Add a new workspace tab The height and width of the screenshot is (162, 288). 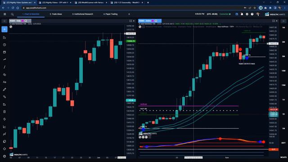(129, 14)
